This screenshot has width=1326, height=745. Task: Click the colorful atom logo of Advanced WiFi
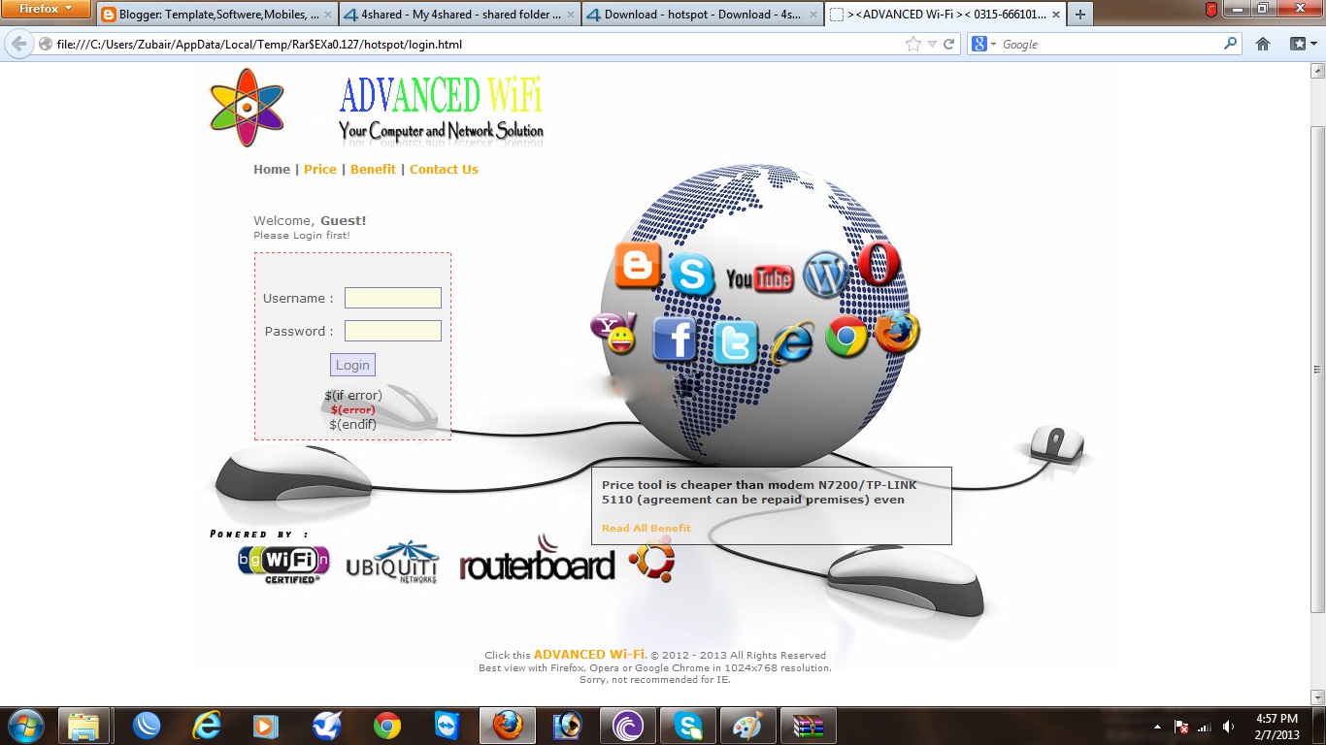(x=247, y=108)
